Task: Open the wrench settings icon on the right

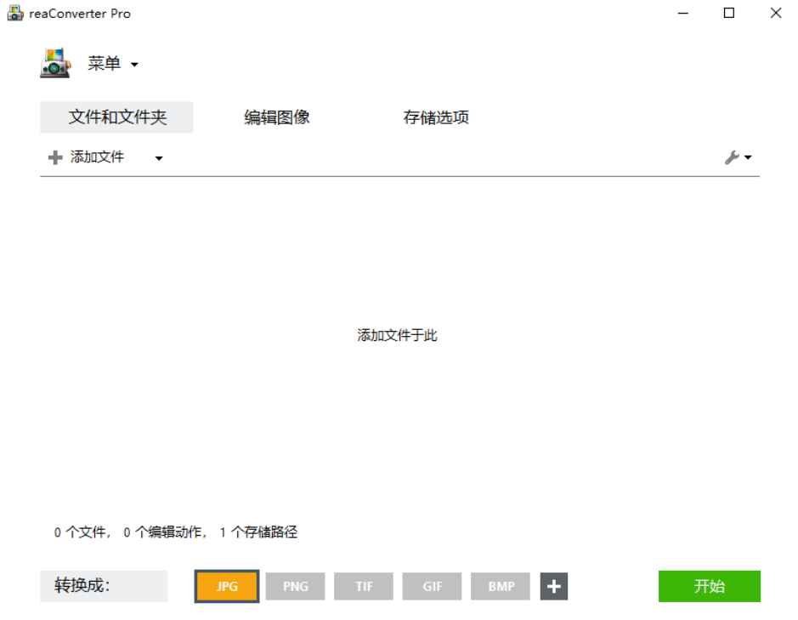Action: point(733,156)
